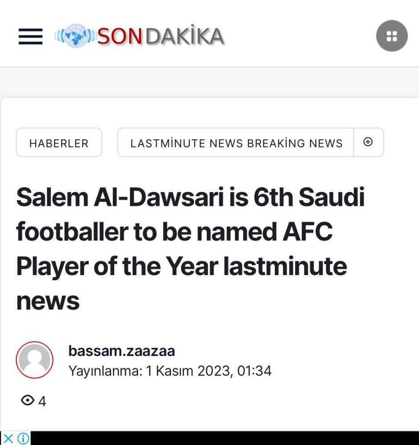Click the gray DAKIKA logo text
Image resolution: width=419 pixels, height=445 pixels.
pos(185,36)
